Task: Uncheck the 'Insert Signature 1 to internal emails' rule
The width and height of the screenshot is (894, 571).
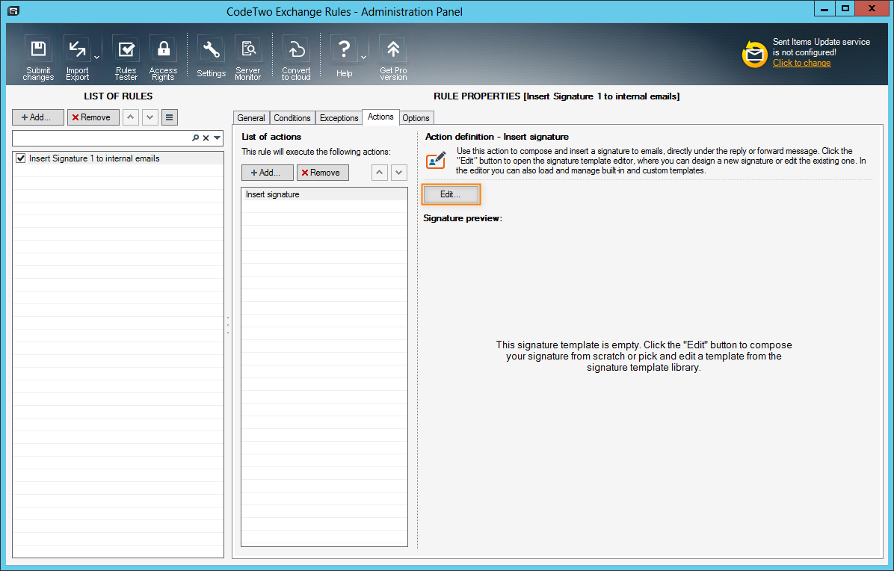Action: (21, 158)
